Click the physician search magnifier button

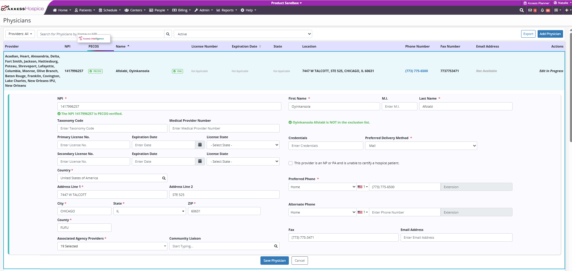[168, 34]
